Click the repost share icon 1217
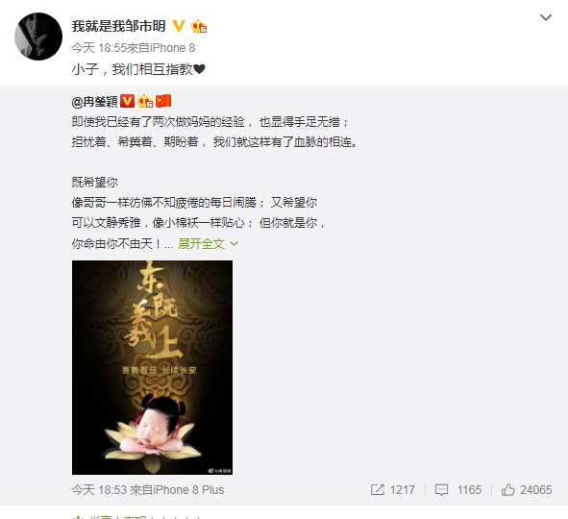 tap(393, 489)
